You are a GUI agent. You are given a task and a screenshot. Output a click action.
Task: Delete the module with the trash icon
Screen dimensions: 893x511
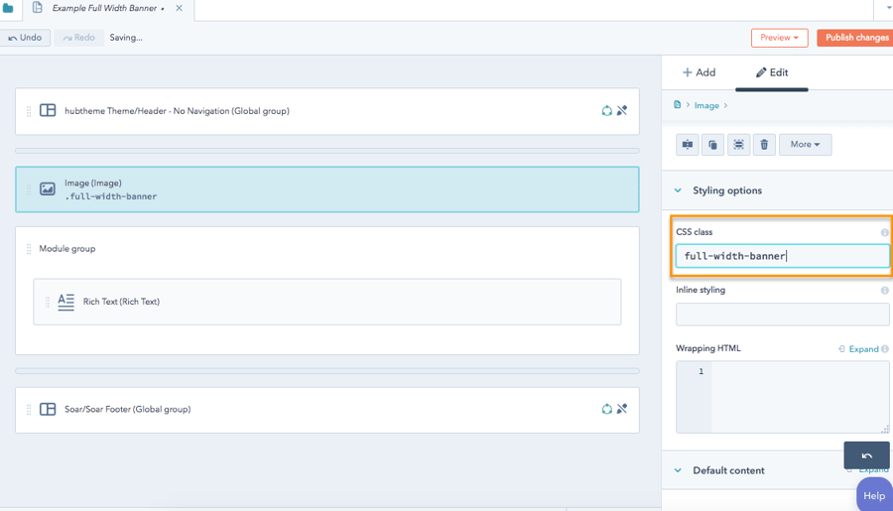click(x=764, y=145)
